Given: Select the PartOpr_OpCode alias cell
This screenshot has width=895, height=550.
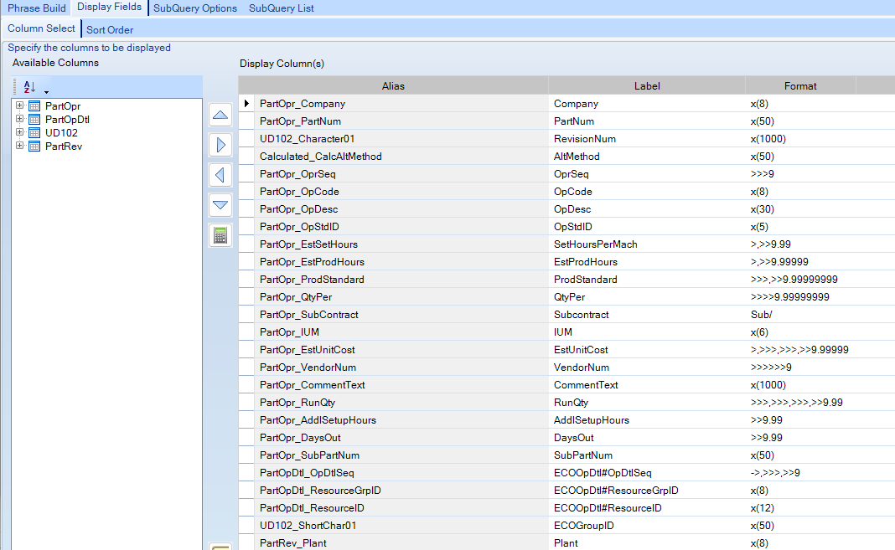Looking at the screenshot, I should [x=401, y=192].
